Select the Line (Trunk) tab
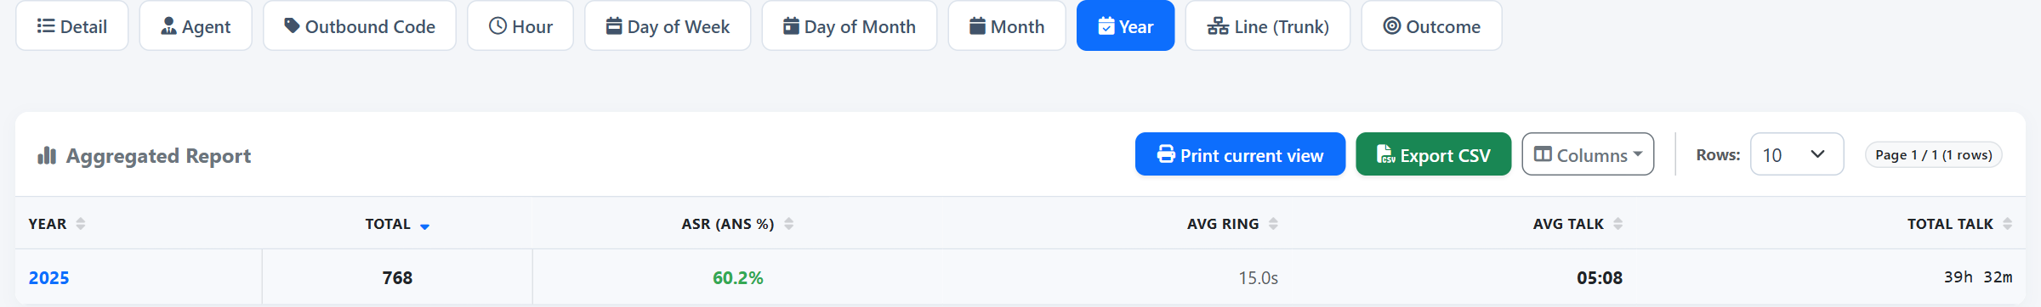The height and width of the screenshot is (307, 2041). pyautogui.click(x=1268, y=25)
